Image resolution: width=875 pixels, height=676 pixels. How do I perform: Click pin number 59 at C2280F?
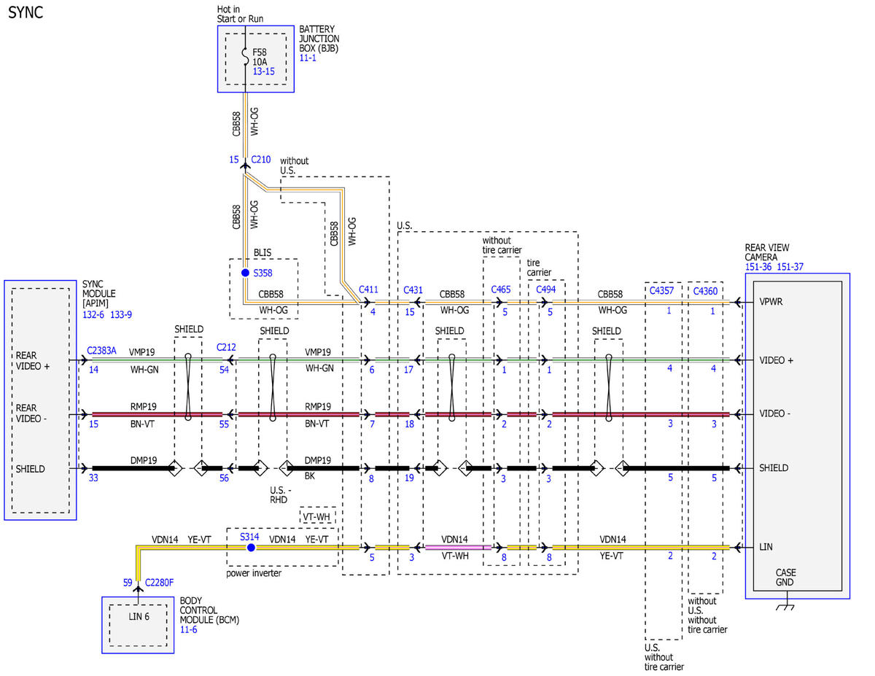pos(128,582)
